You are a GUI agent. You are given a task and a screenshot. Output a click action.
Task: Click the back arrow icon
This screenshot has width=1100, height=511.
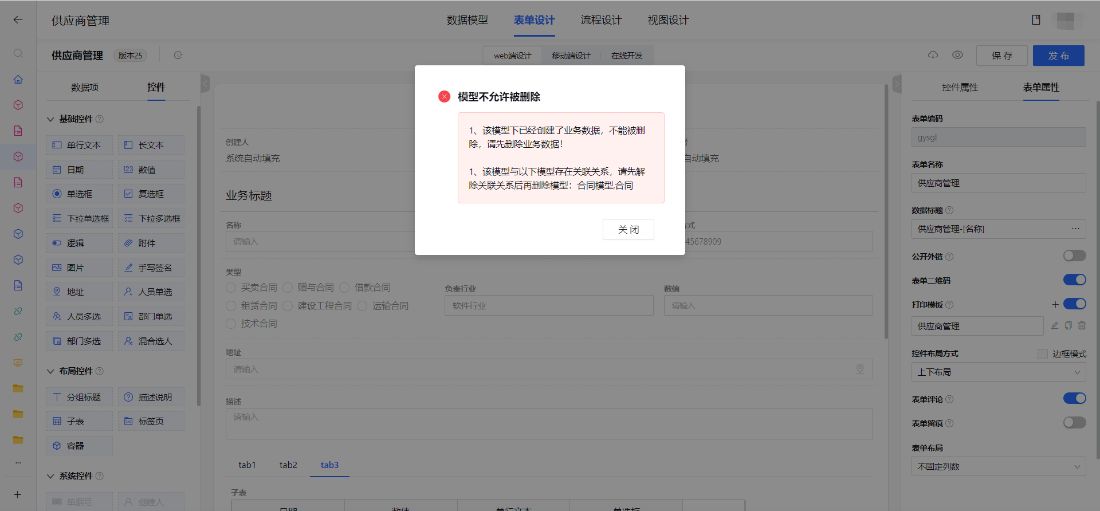pos(18,20)
